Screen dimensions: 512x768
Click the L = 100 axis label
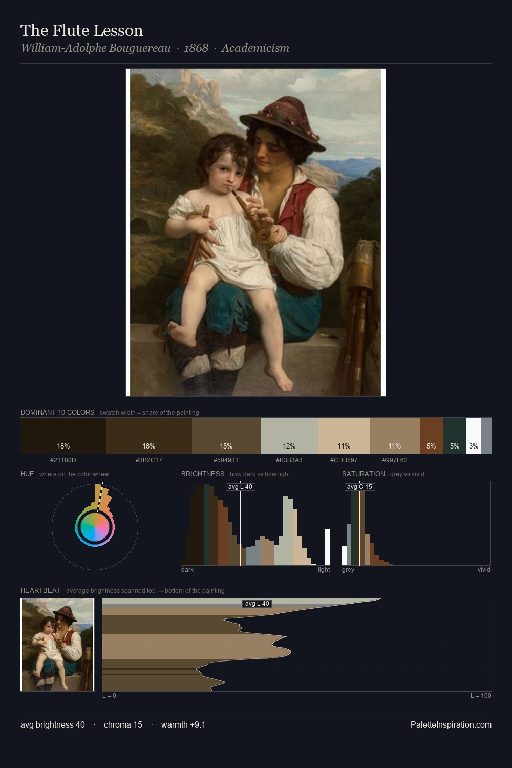click(x=481, y=695)
